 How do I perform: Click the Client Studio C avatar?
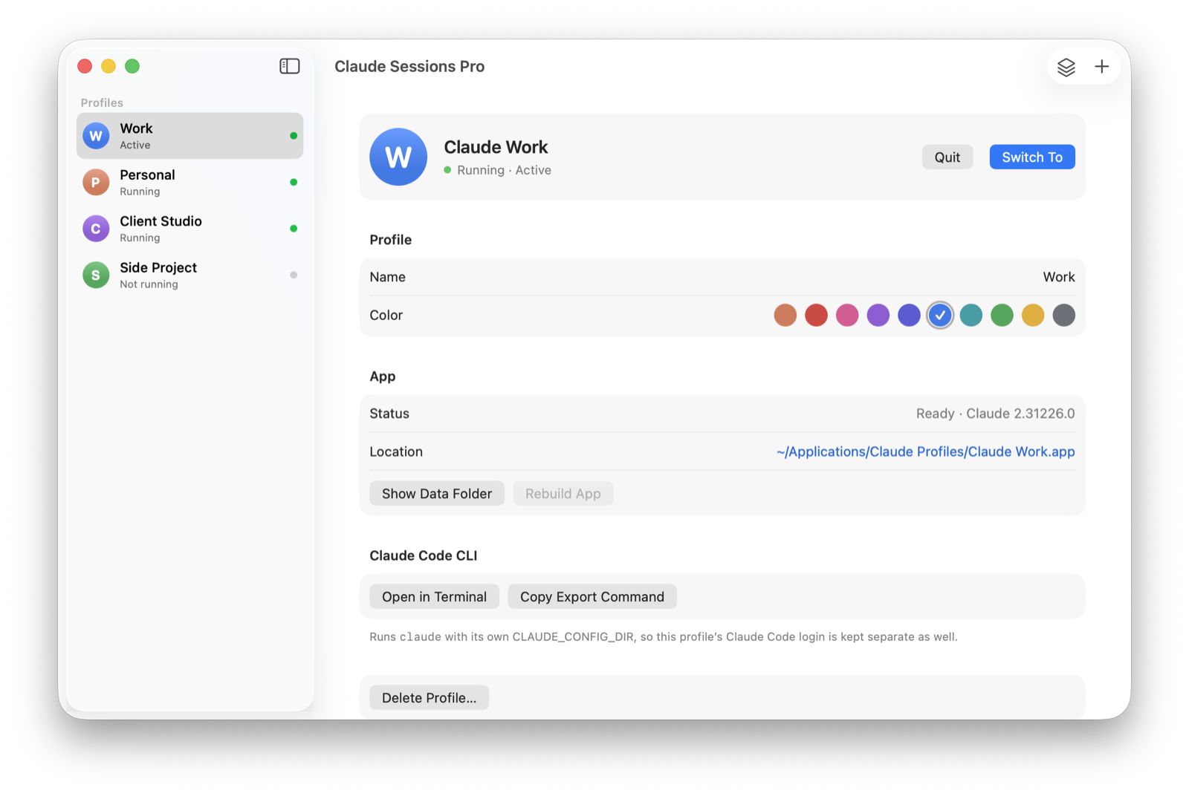(x=96, y=229)
